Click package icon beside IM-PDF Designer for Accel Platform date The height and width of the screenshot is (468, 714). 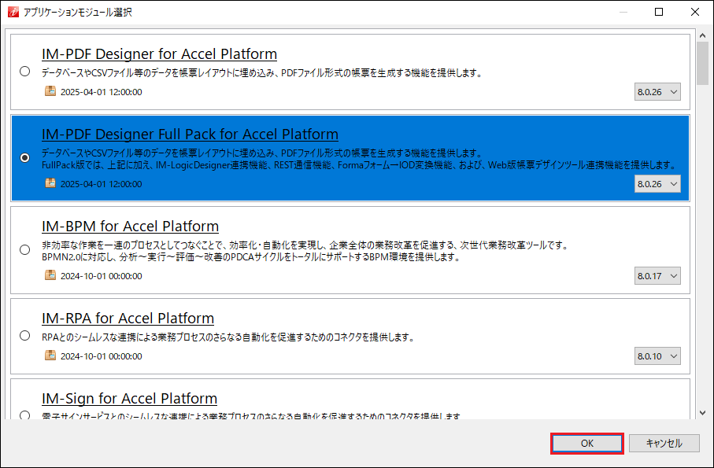point(50,91)
